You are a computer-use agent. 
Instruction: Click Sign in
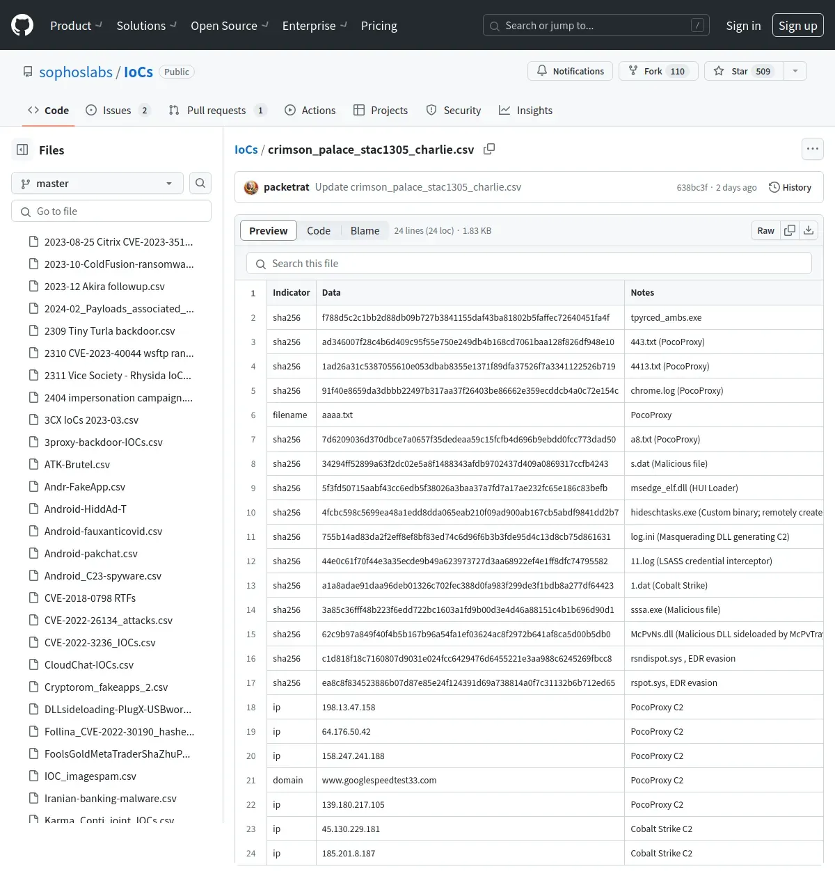tap(743, 26)
